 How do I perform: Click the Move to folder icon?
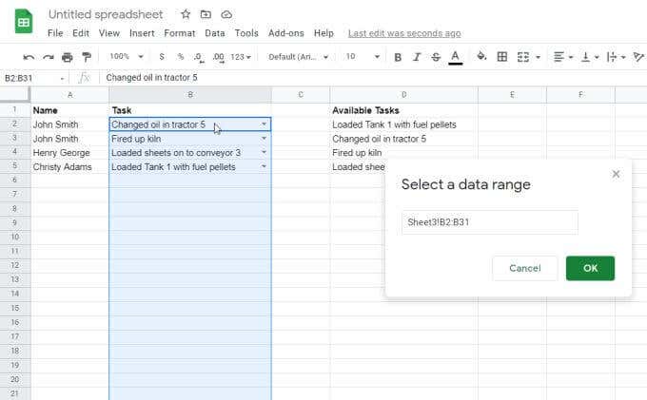tap(206, 14)
